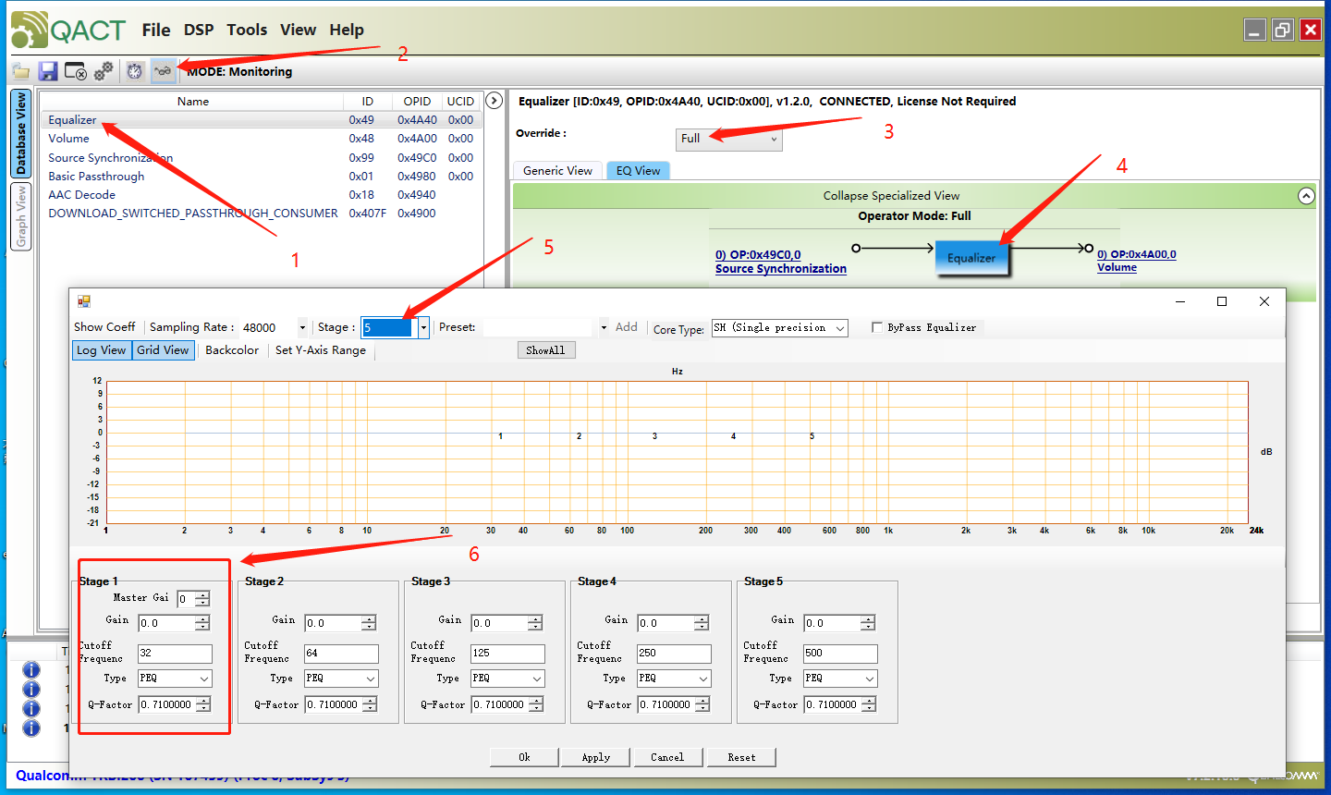The height and width of the screenshot is (795, 1331).
Task: Click band marker 5 on the EQ graph
Action: coord(812,435)
